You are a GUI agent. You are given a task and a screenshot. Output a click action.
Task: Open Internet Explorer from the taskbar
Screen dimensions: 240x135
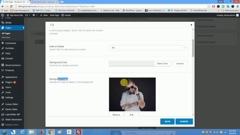point(22,132)
